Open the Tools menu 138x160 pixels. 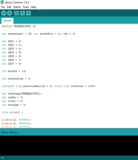click(26, 7)
